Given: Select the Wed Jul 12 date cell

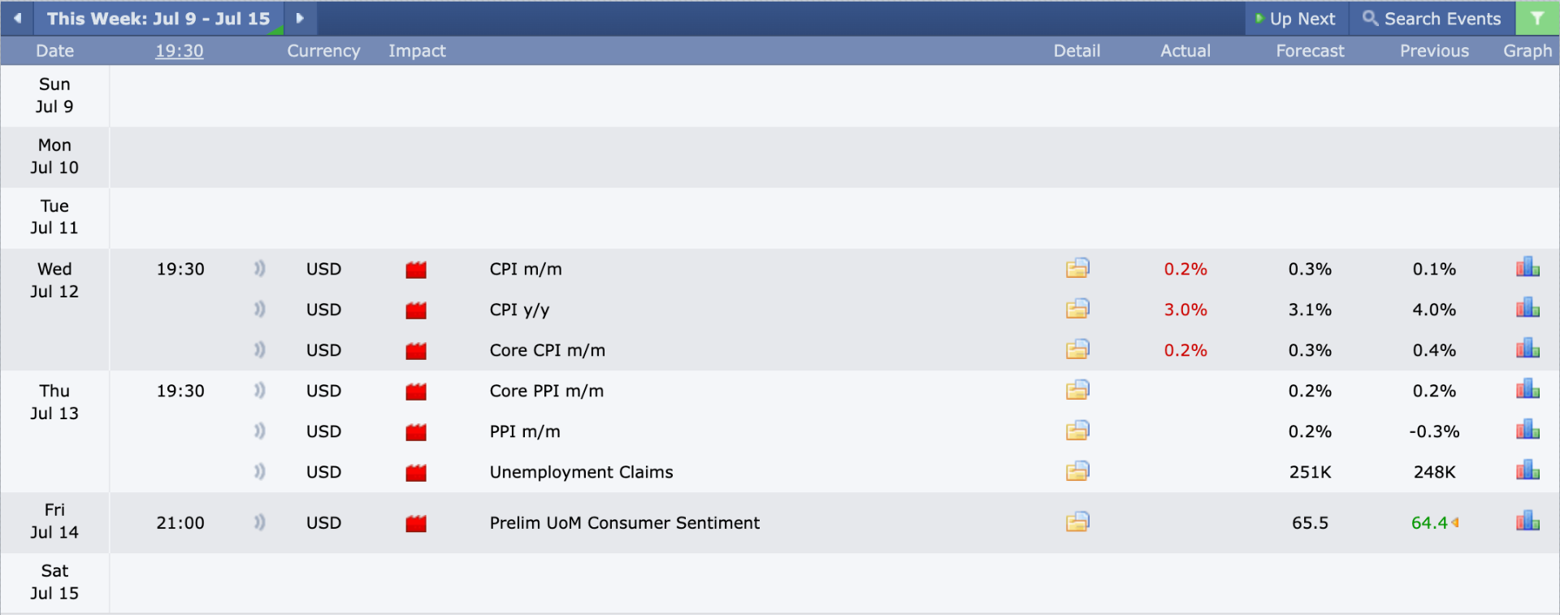Looking at the screenshot, I should point(54,310).
